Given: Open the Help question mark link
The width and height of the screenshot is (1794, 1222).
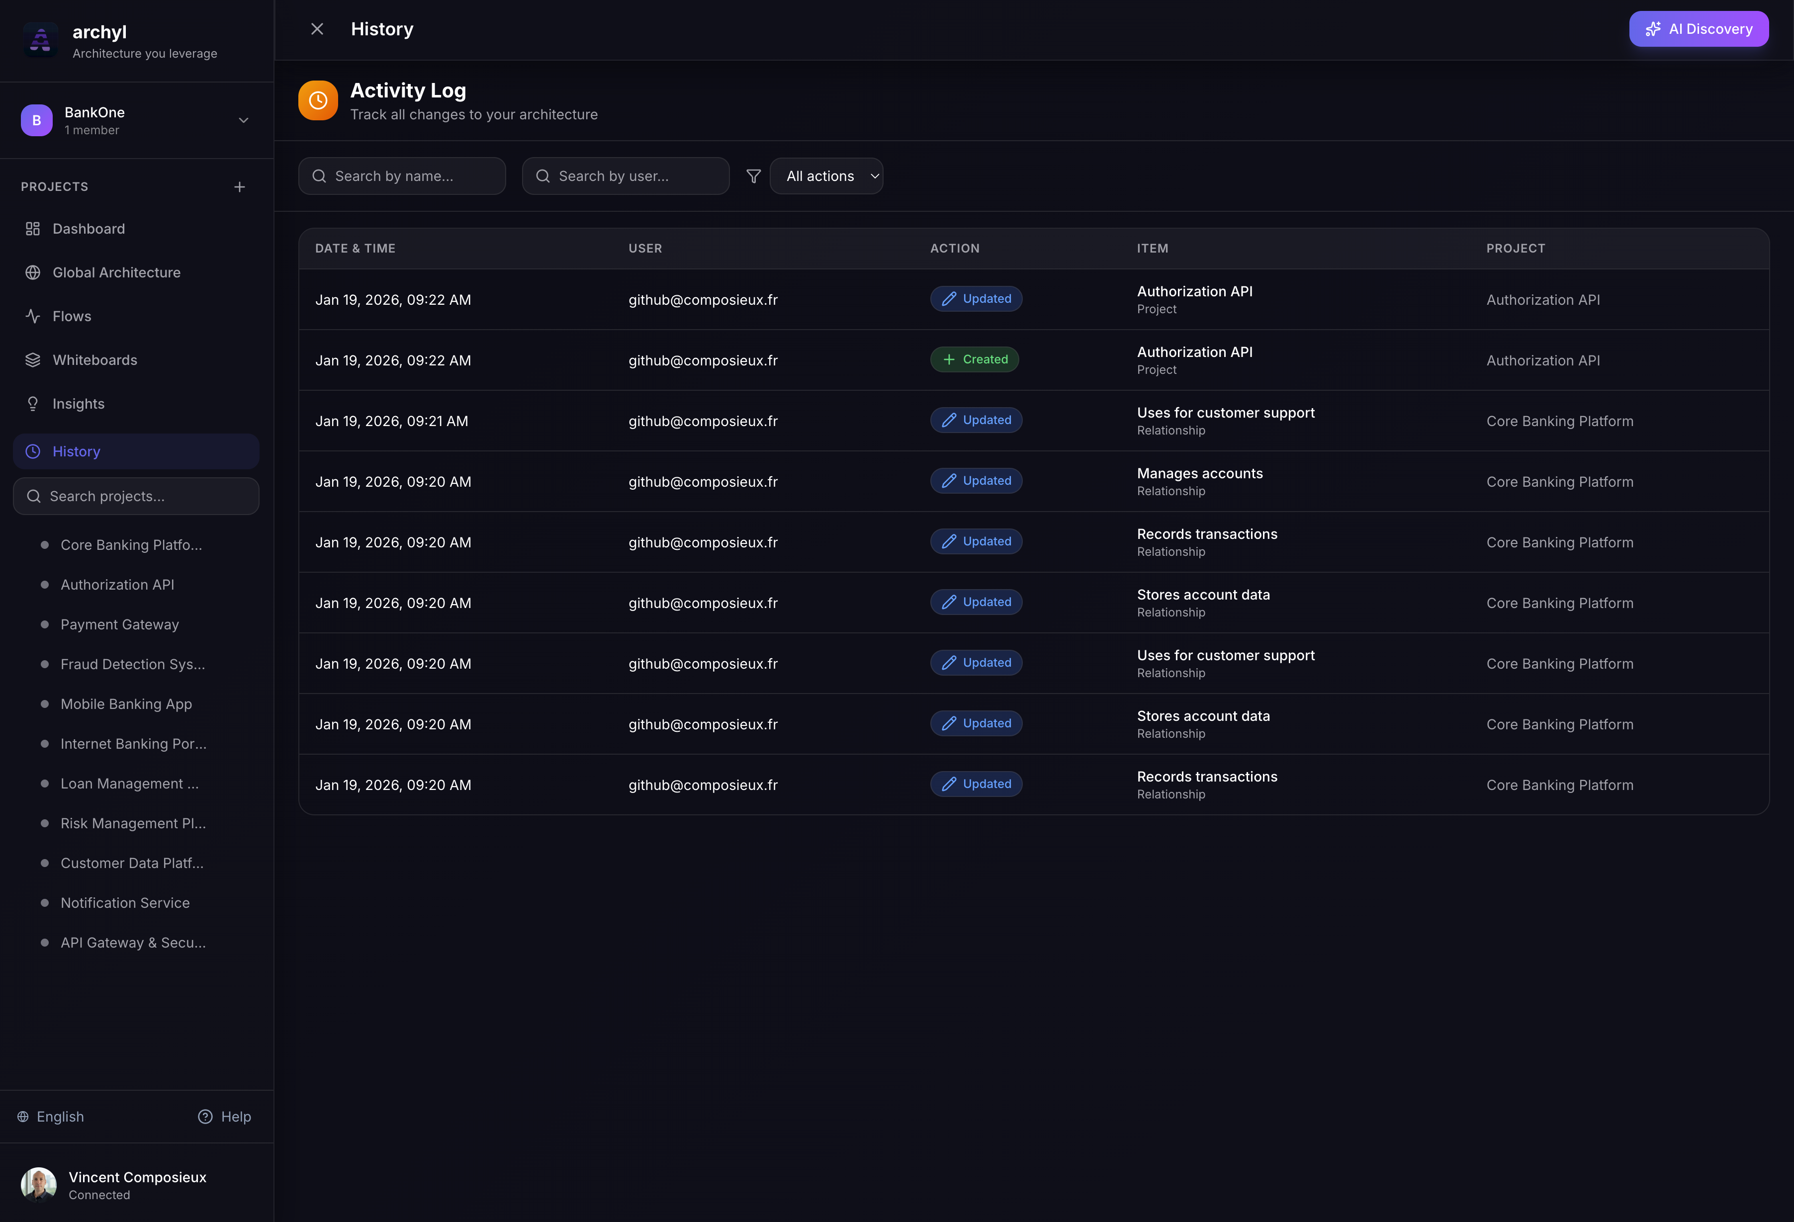Looking at the screenshot, I should click(x=224, y=1116).
